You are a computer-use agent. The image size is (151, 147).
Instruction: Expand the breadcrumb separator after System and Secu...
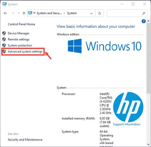pos(64,13)
